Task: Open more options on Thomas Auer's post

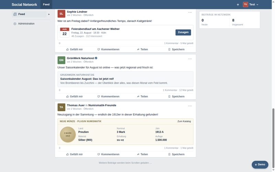Action: point(190,106)
